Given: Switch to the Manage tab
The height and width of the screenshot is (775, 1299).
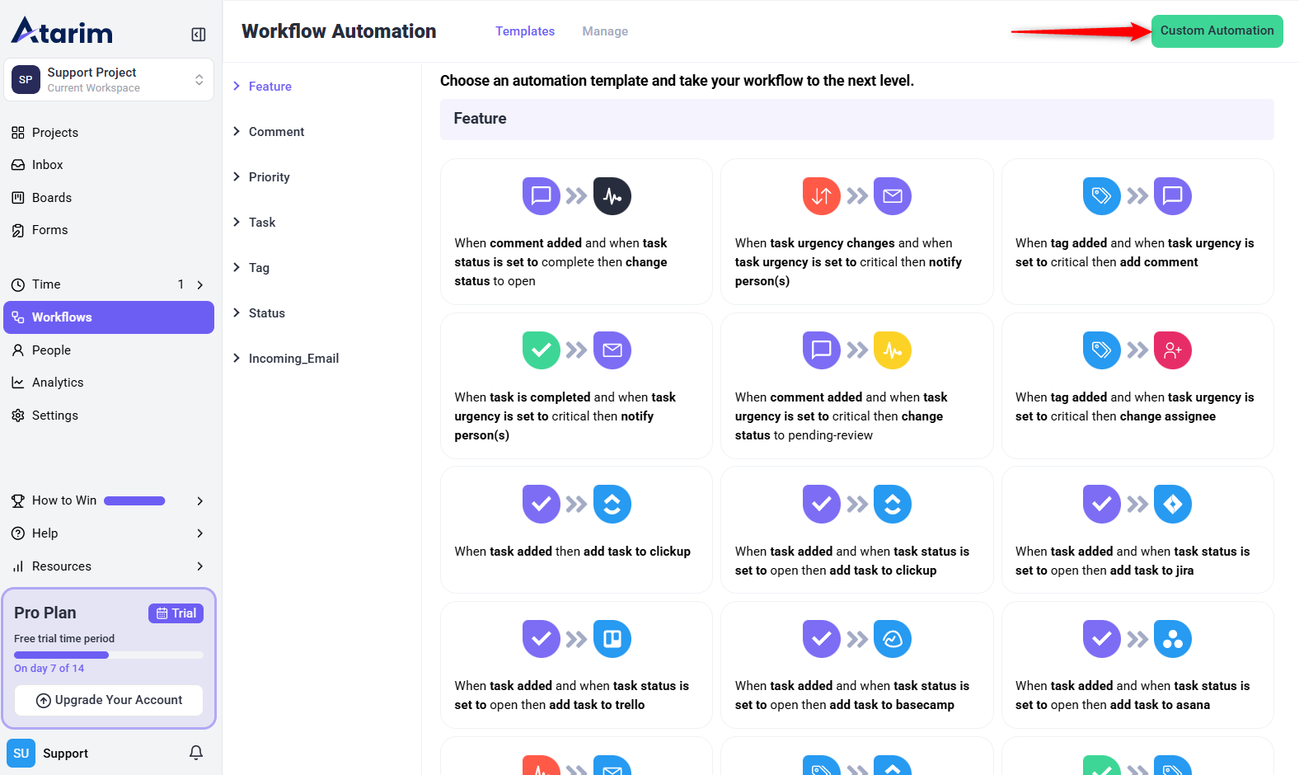Looking at the screenshot, I should 604,31.
